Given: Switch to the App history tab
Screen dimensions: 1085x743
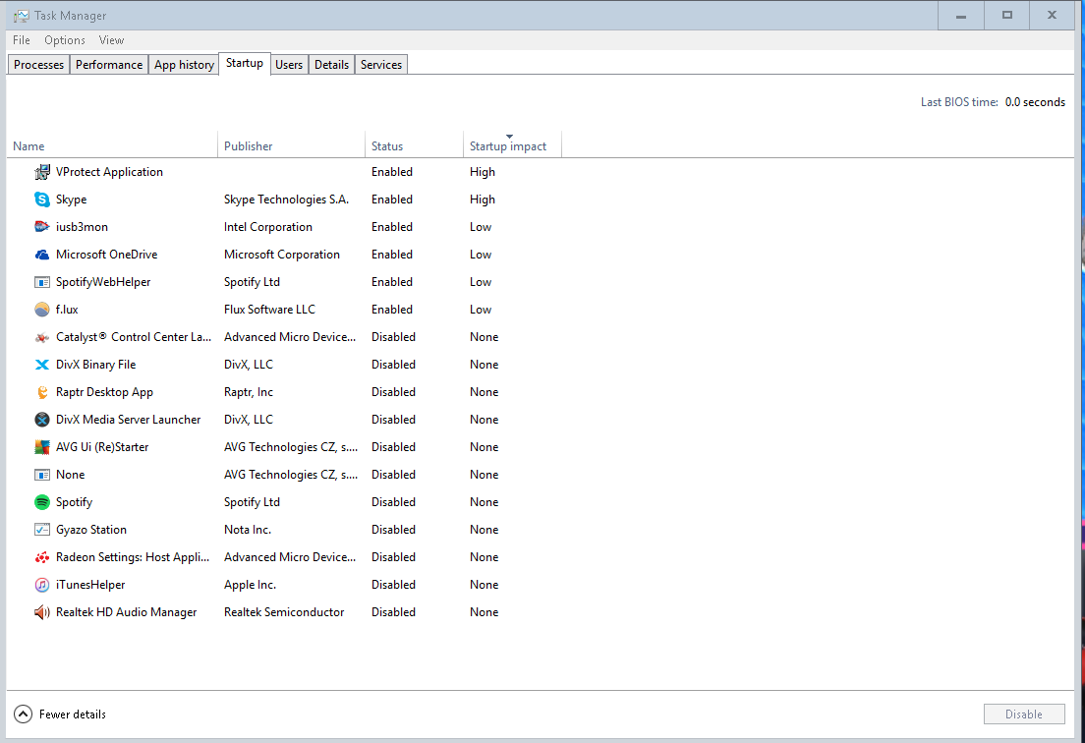Looking at the screenshot, I should [184, 64].
